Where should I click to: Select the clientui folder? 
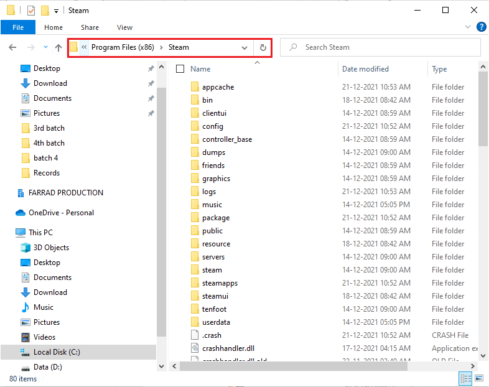[x=214, y=113]
